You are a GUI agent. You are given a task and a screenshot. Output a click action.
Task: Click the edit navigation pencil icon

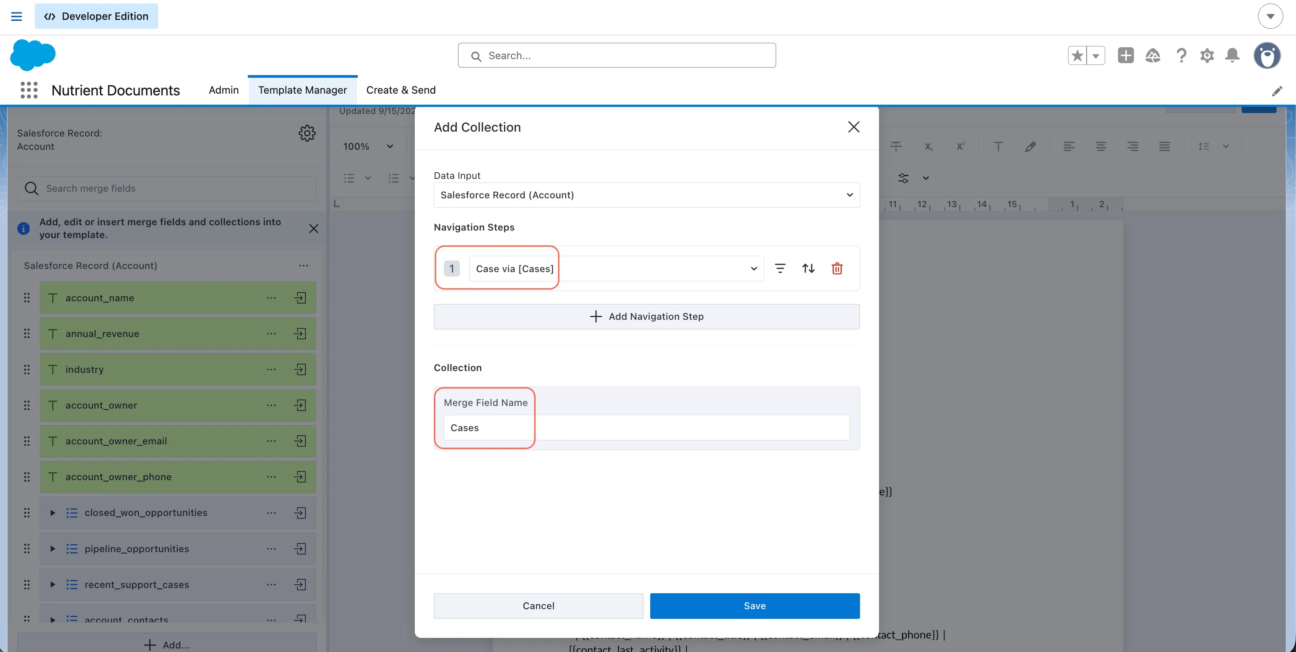point(1277,91)
